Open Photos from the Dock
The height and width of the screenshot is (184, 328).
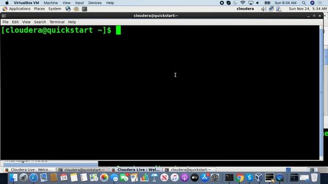(x=104, y=177)
